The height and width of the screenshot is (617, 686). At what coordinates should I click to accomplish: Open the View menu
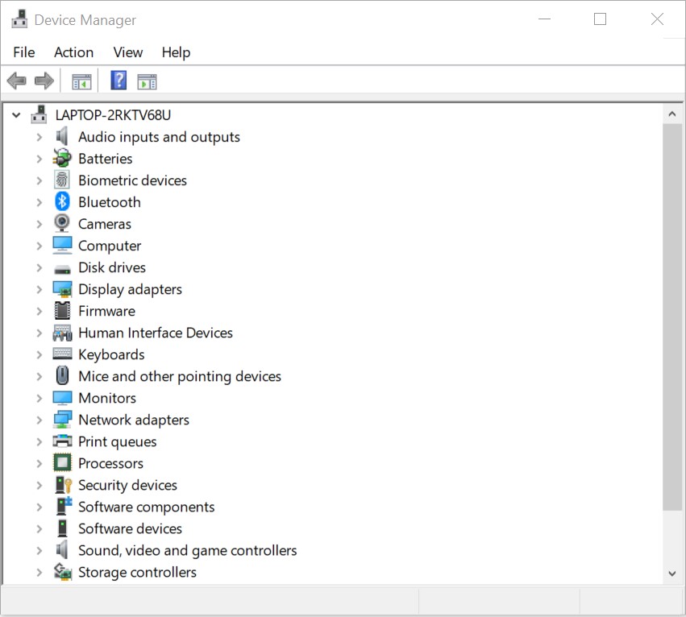(127, 52)
